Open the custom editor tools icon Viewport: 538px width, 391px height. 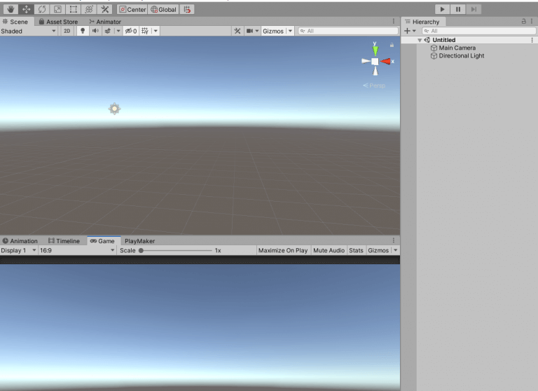click(104, 9)
